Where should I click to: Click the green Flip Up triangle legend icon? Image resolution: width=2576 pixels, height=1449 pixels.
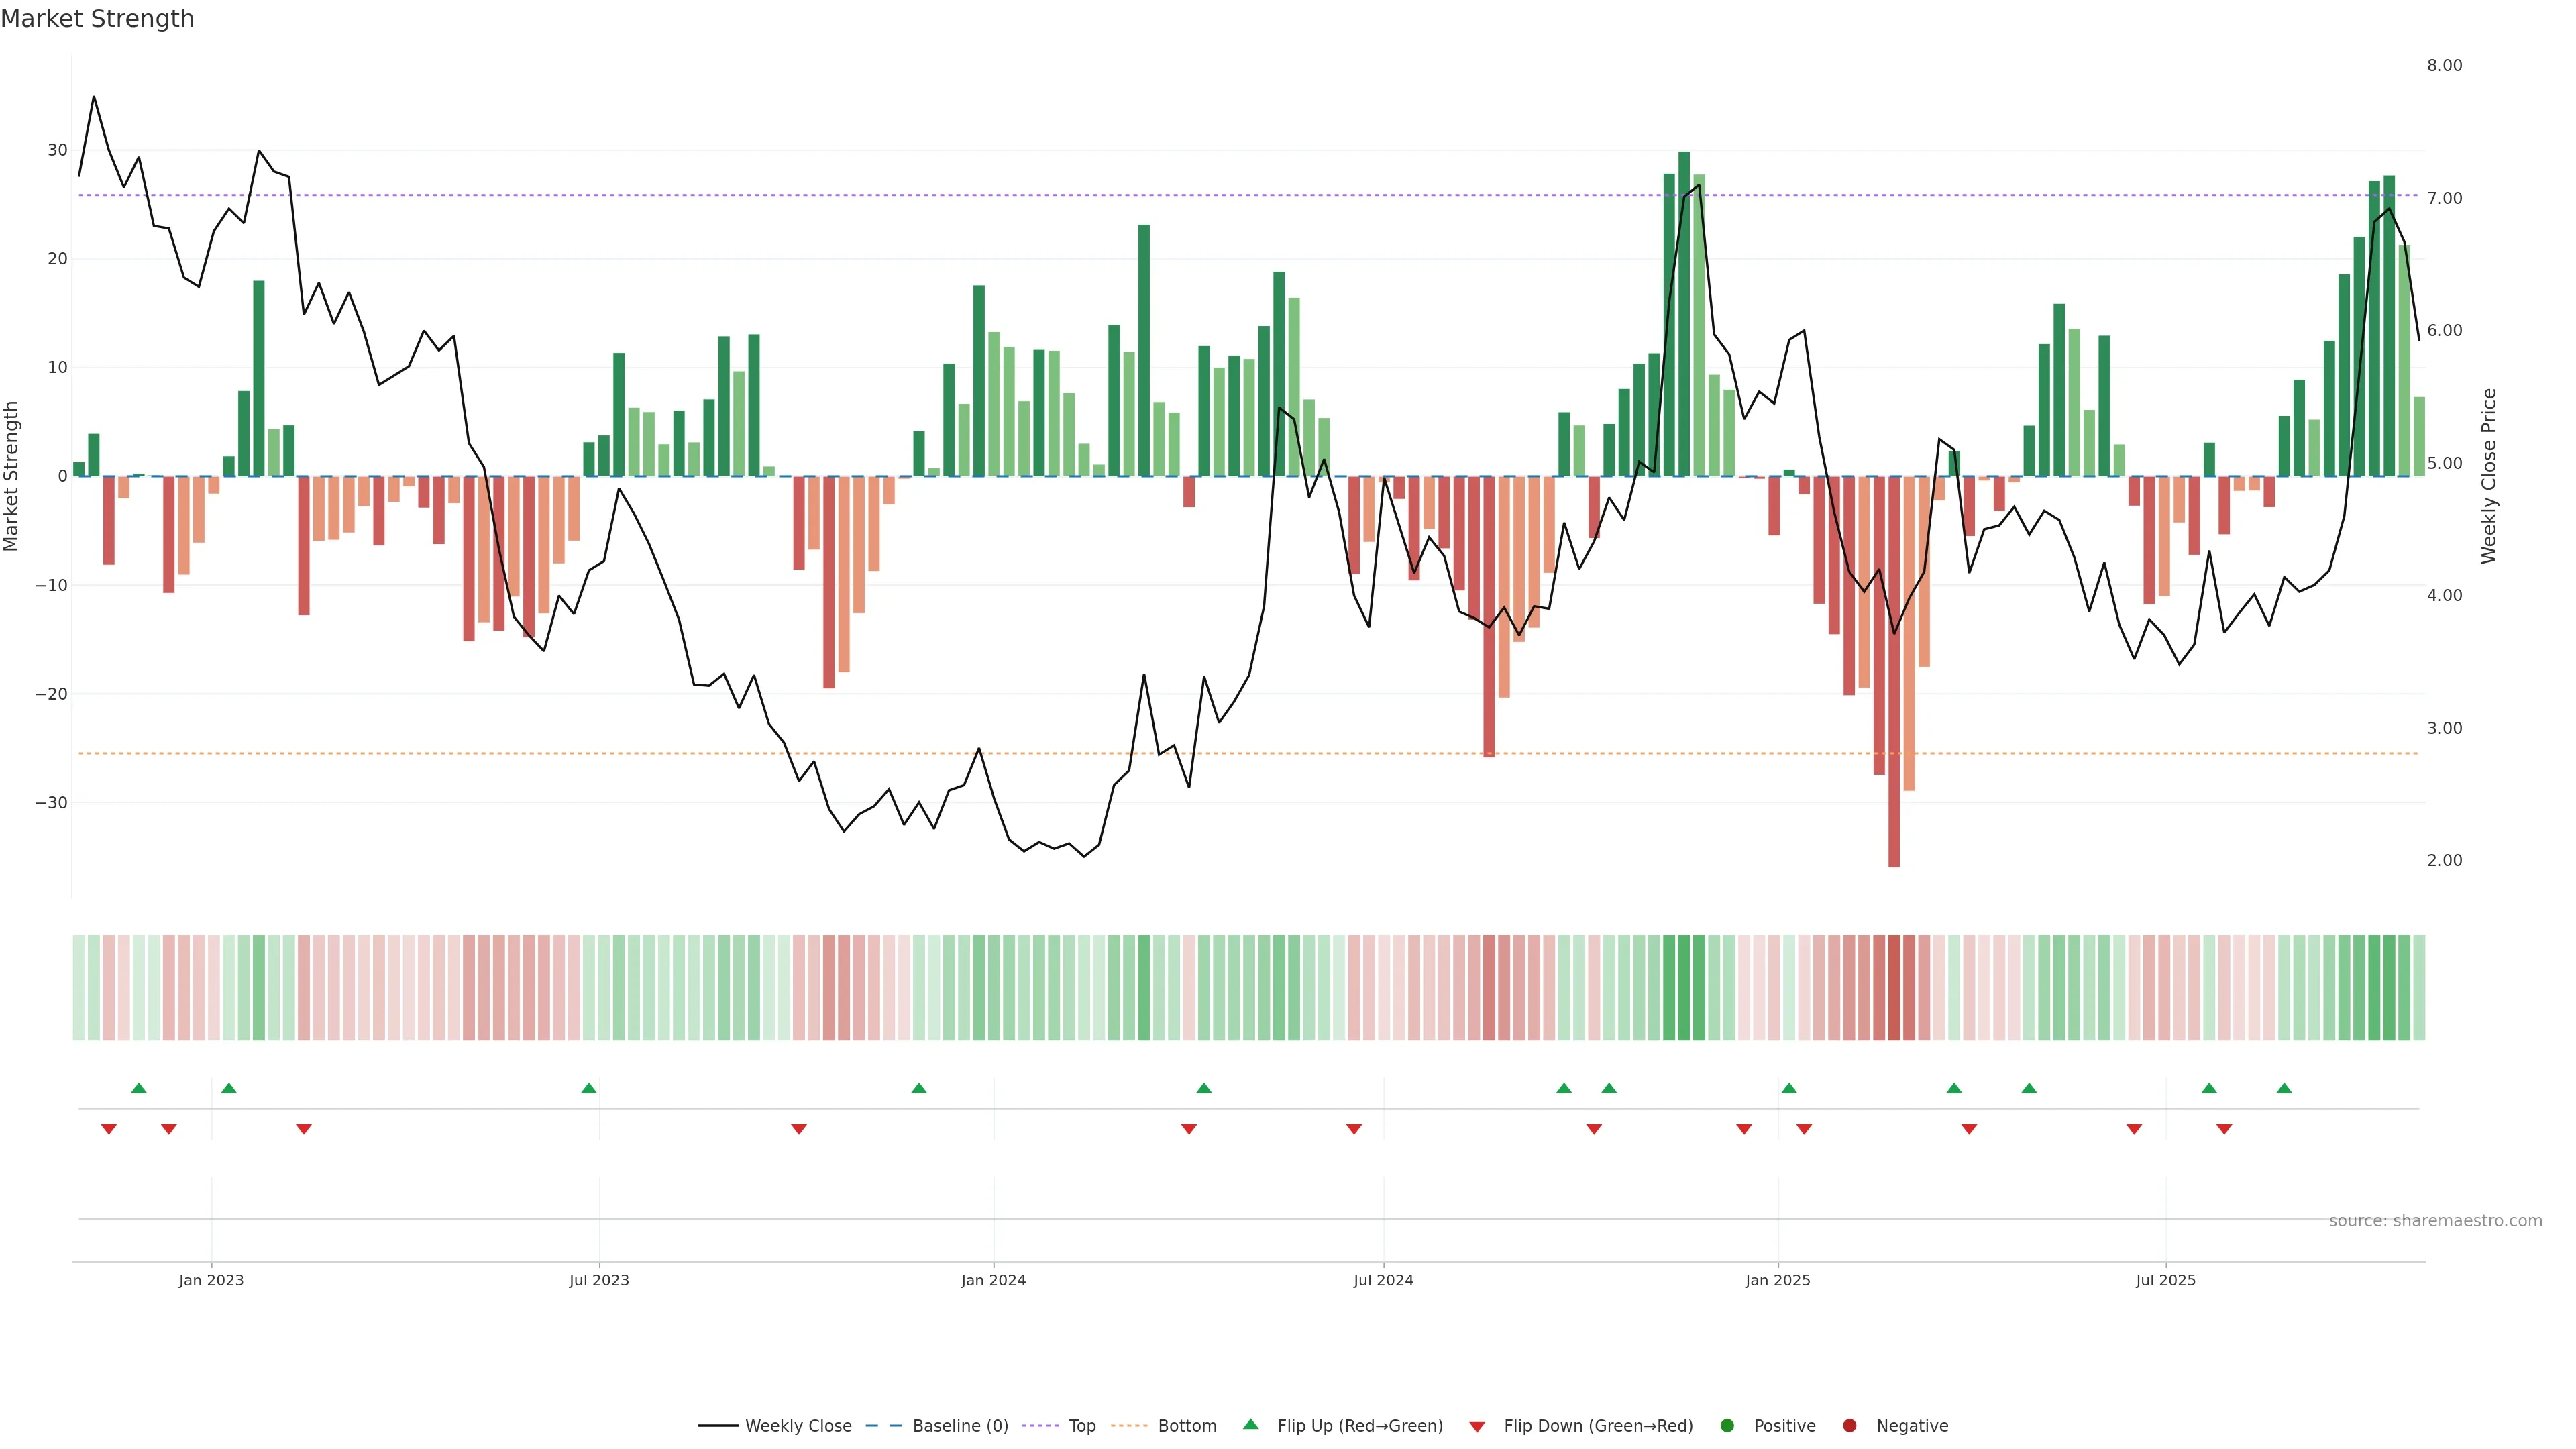coord(1250,1424)
